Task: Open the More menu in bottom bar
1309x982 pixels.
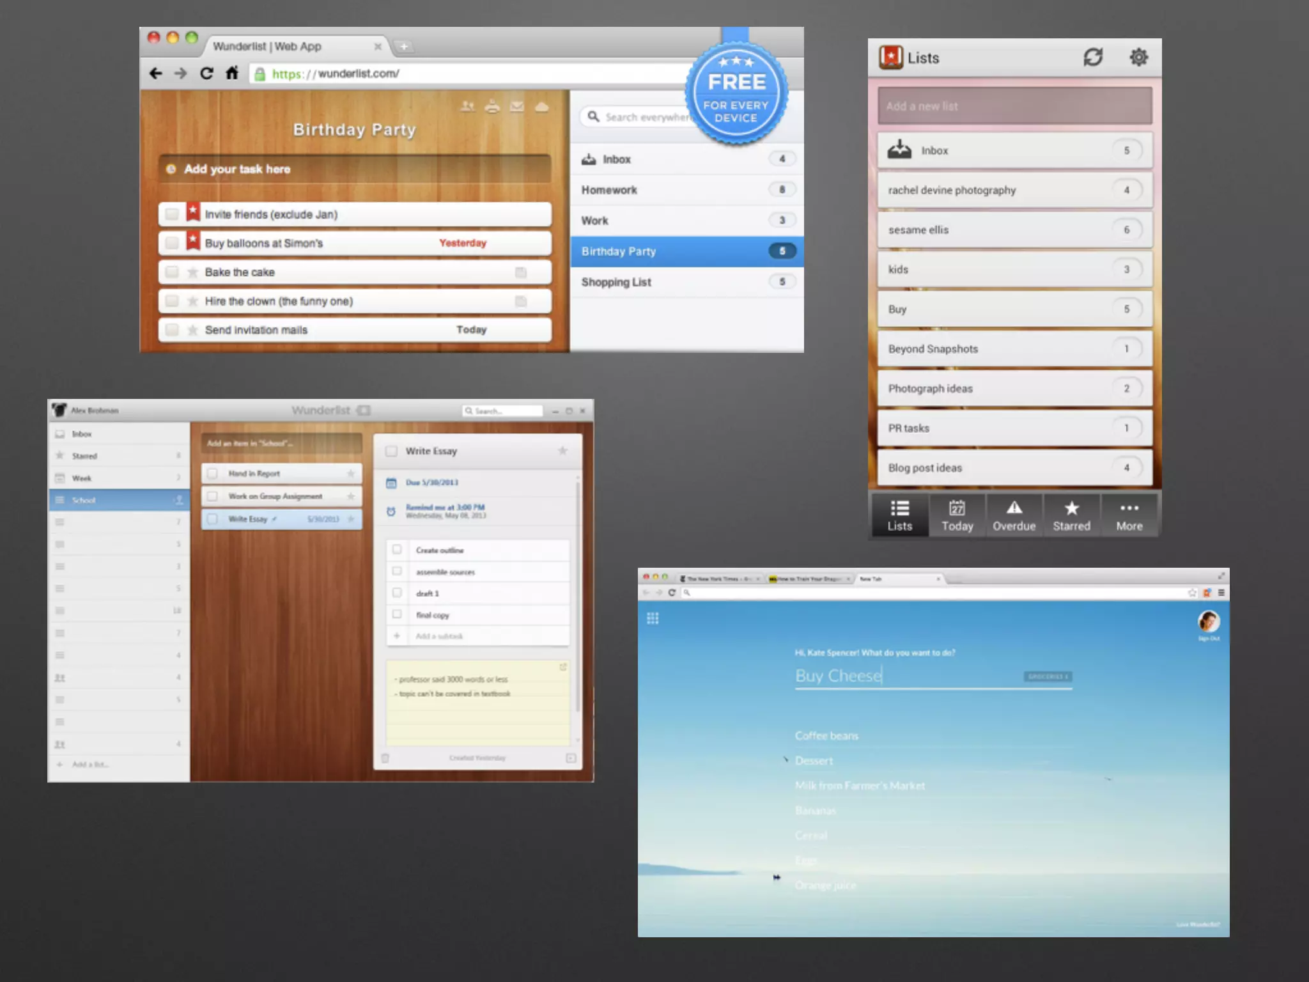Action: (1129, 515)
